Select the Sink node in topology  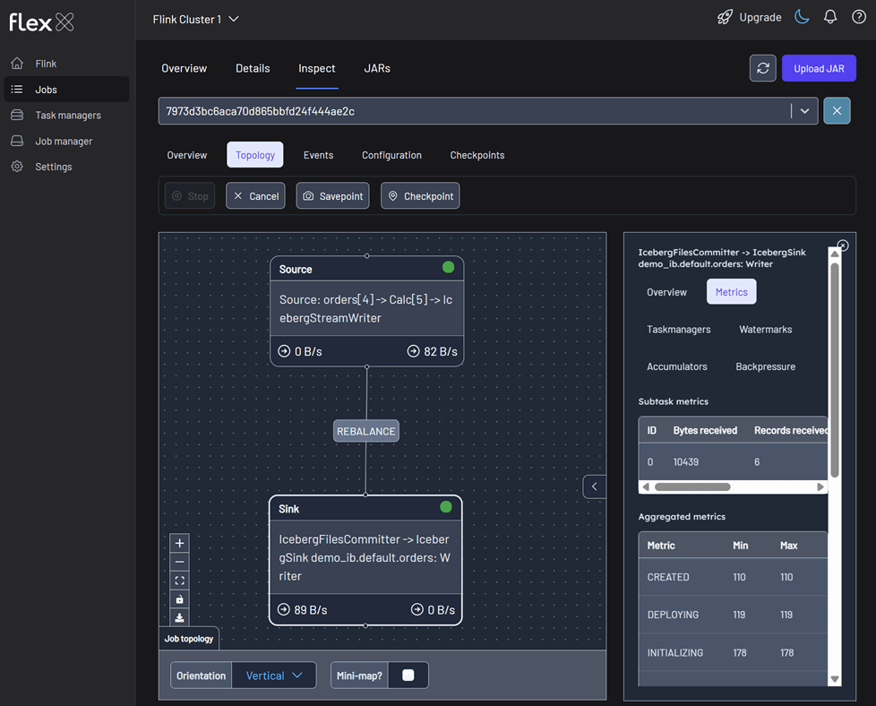pyautogui.click(x=365, y=560)
